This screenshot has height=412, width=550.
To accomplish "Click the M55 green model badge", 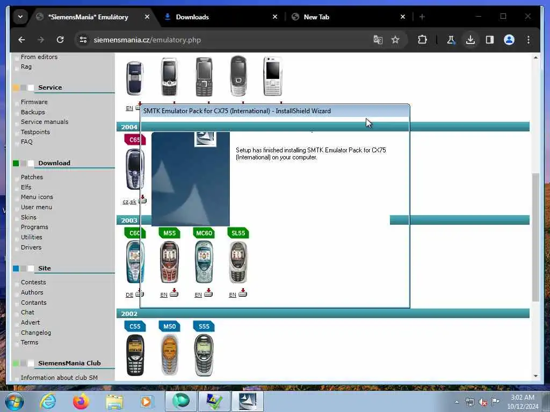I will coord(169,233).
